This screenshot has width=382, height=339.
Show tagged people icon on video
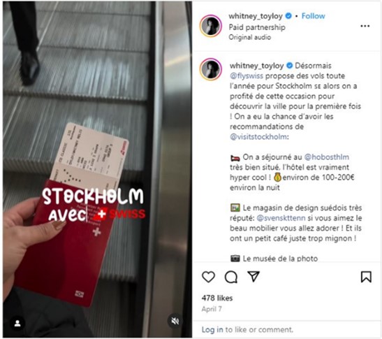pos(17,324)
